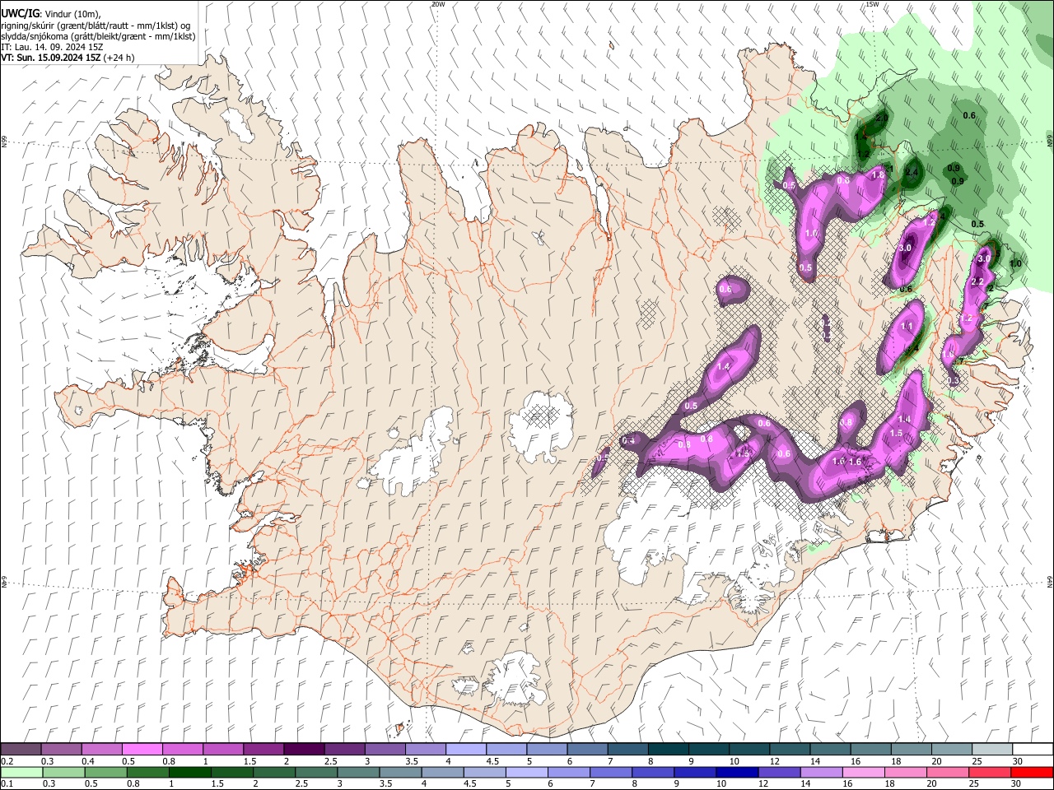Select the pale grey snow swatch between 25 and 30

pyautogui.click(x=991, y=749)
